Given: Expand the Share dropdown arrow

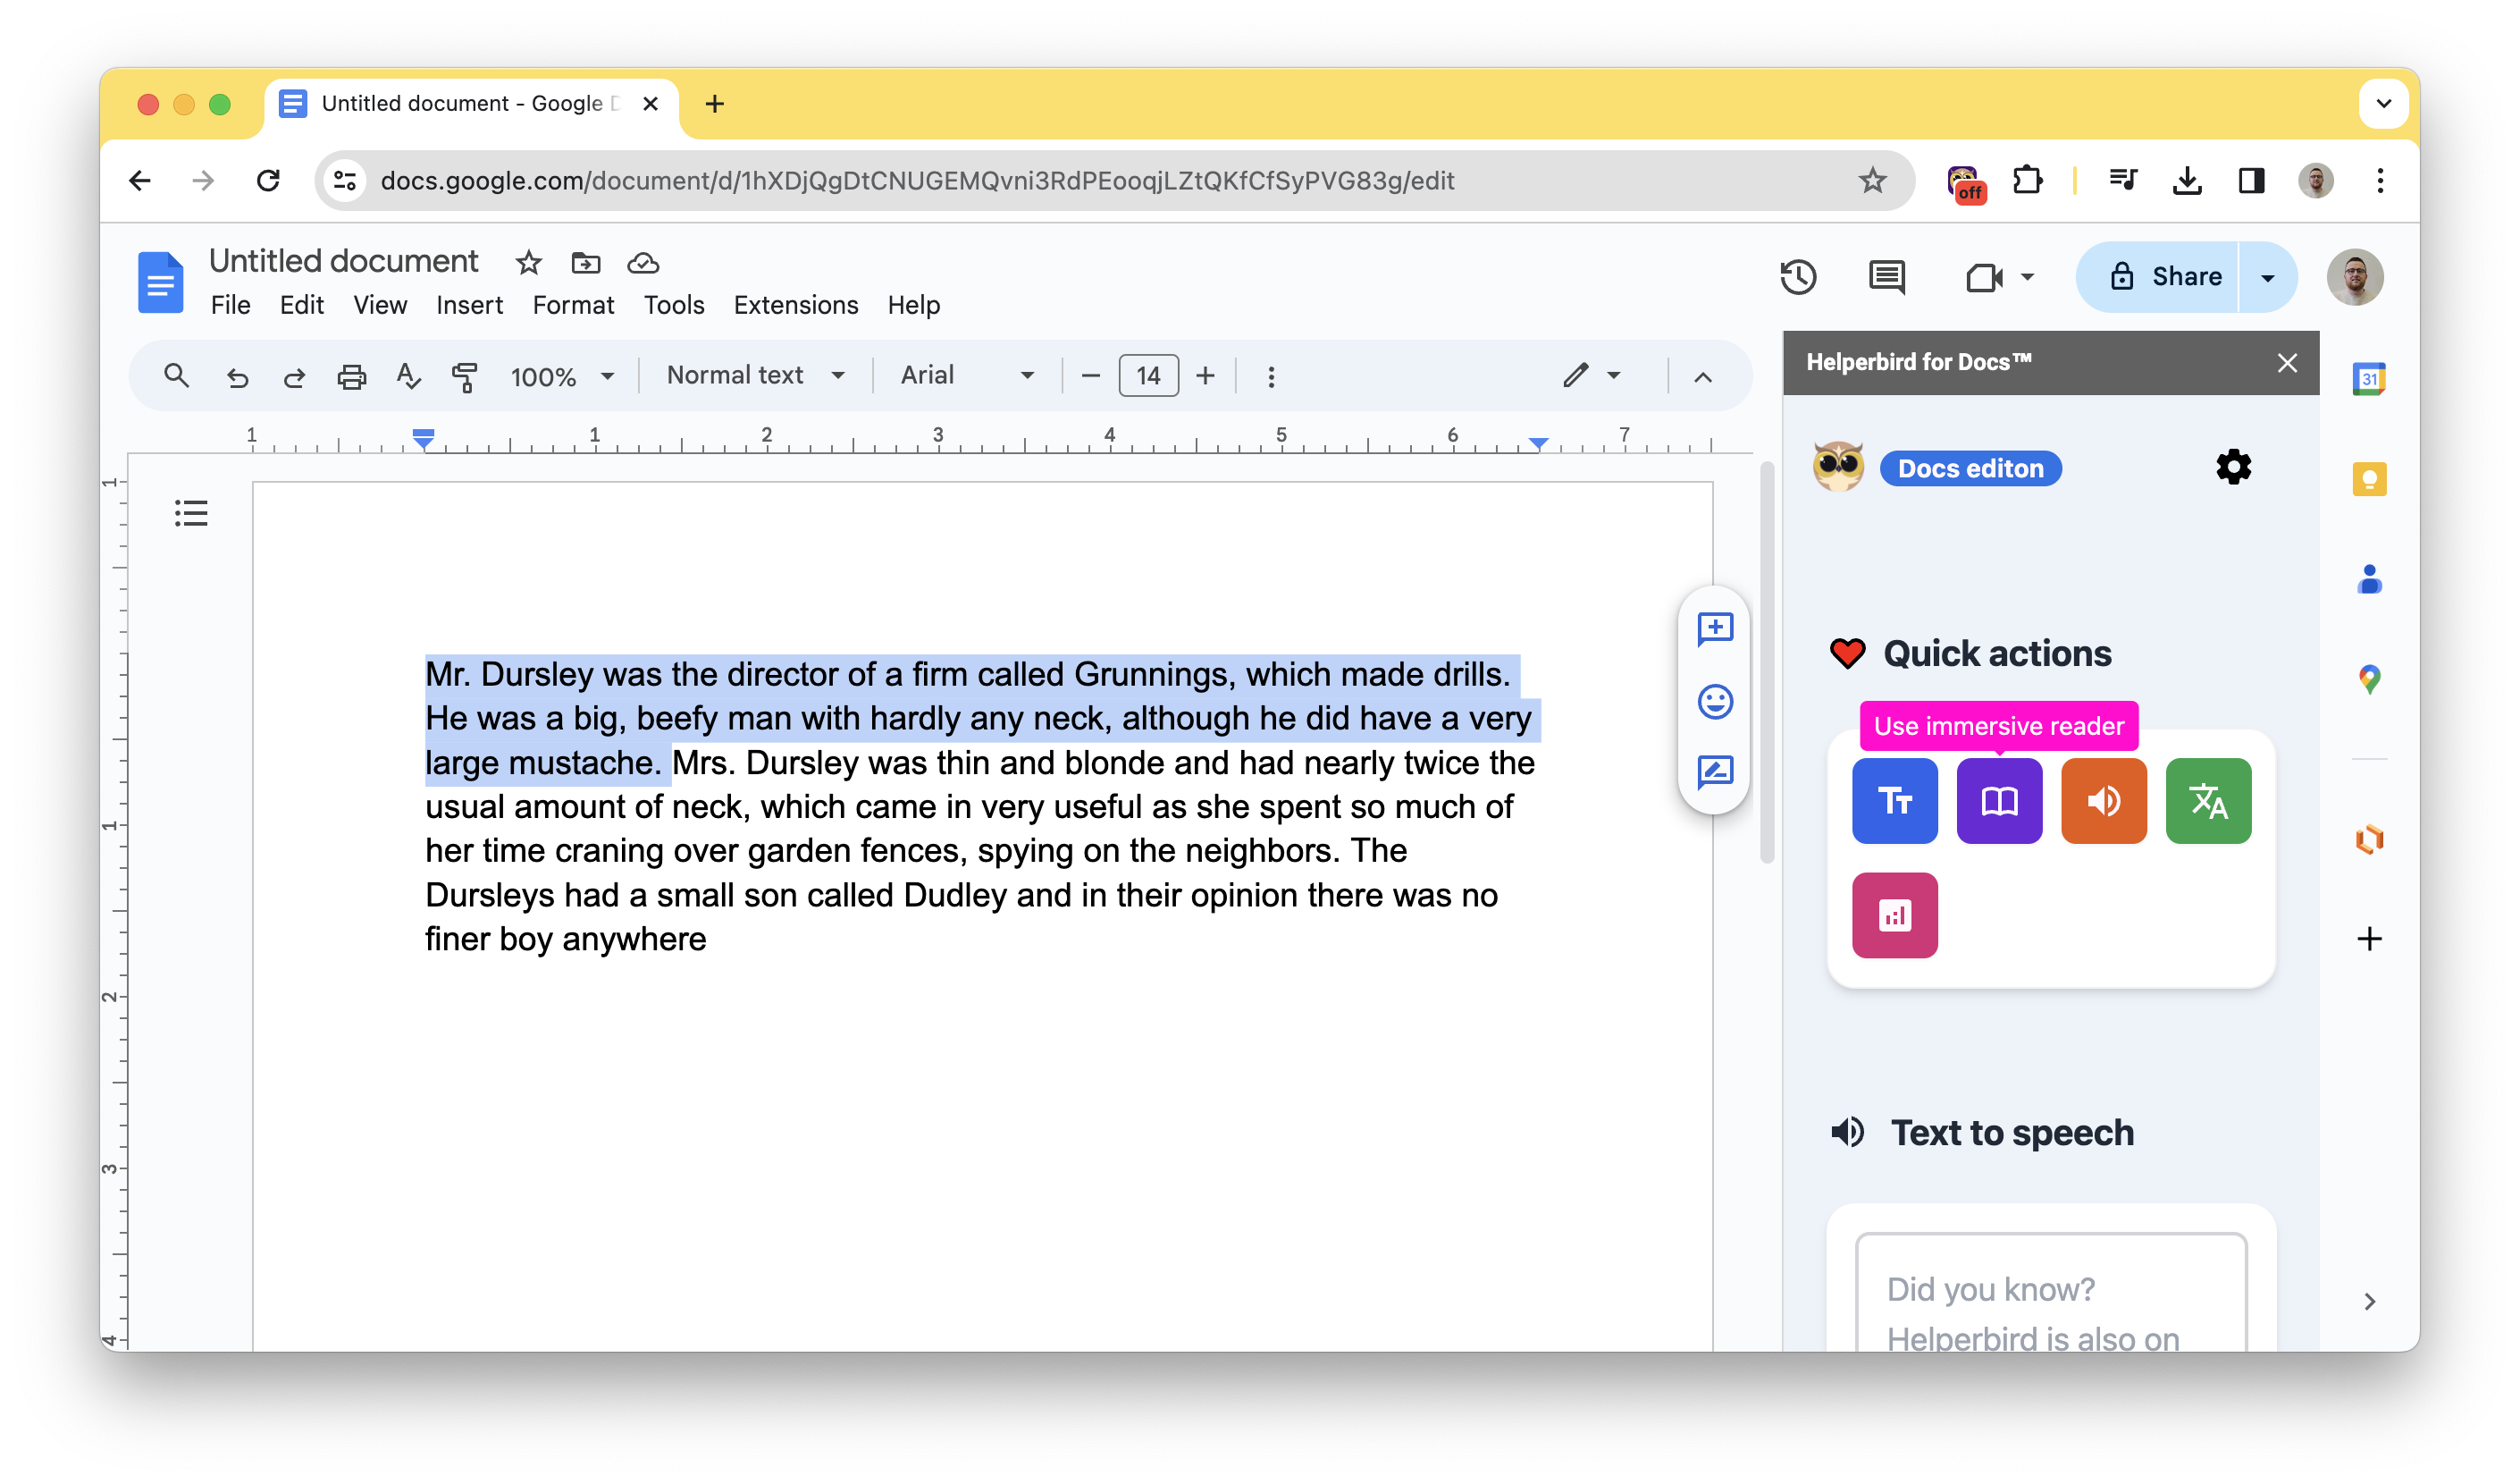Looking at the screenshot, I should [2266, 277].
